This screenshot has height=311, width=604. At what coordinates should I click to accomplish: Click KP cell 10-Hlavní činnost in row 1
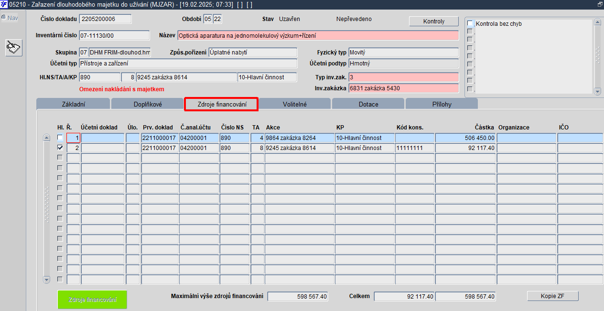tap(365, 138)
